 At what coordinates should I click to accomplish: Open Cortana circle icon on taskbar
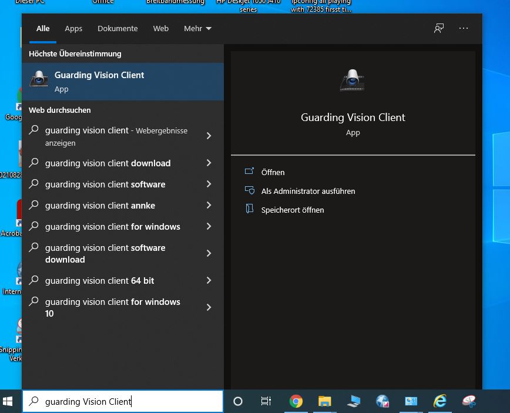pyautogui.click(x=238, y=401)
